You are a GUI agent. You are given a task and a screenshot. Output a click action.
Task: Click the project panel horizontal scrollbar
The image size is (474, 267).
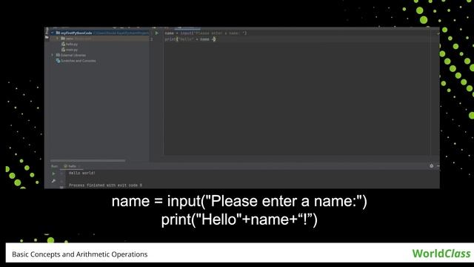87,161
